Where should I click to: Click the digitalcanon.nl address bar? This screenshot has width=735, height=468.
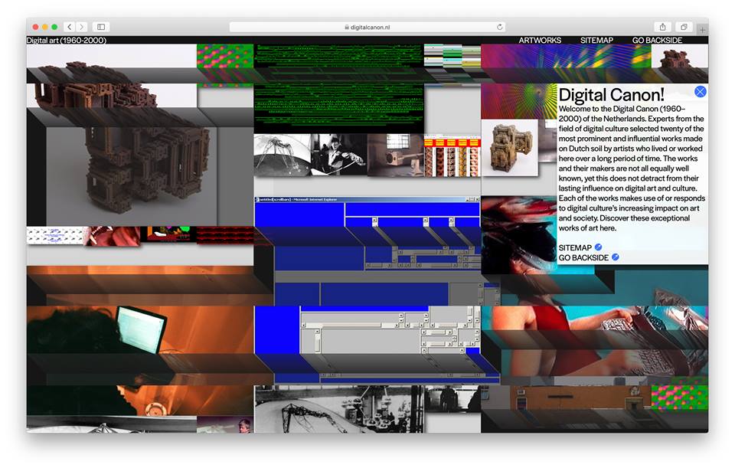point(367,27)
